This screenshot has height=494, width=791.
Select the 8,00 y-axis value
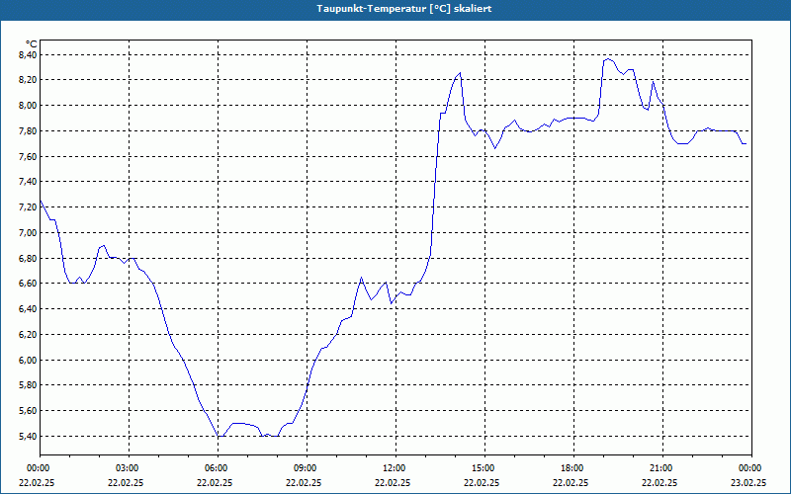[x=28, y=106]
